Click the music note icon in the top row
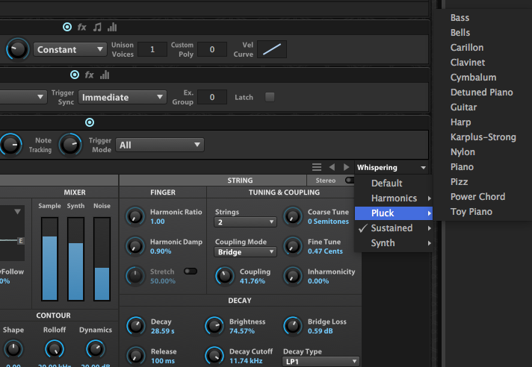 point(97,27)
